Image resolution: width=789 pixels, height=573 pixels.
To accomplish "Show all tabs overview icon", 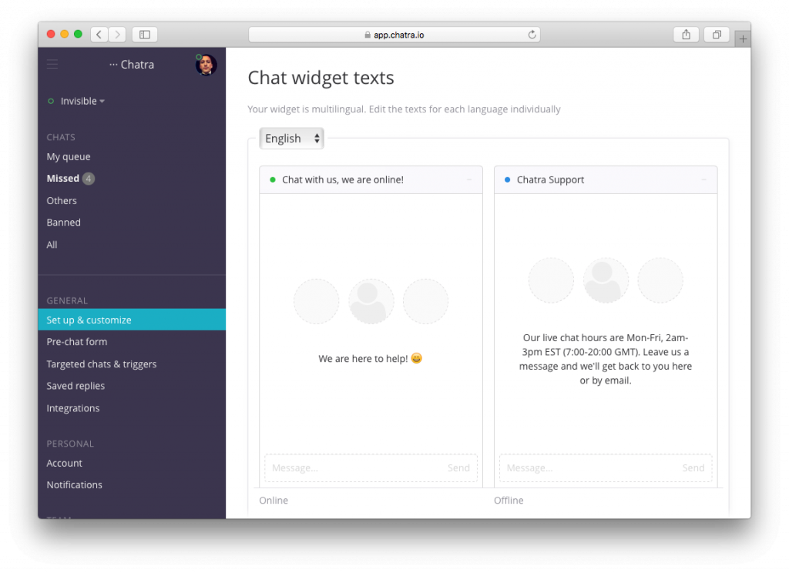I will 717,35.
